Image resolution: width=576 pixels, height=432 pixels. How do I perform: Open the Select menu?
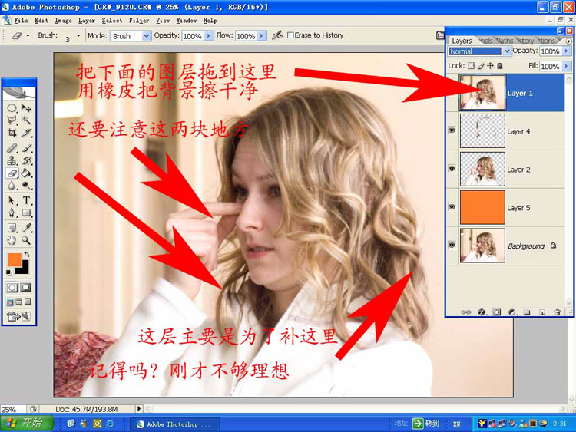click(112, 21)
